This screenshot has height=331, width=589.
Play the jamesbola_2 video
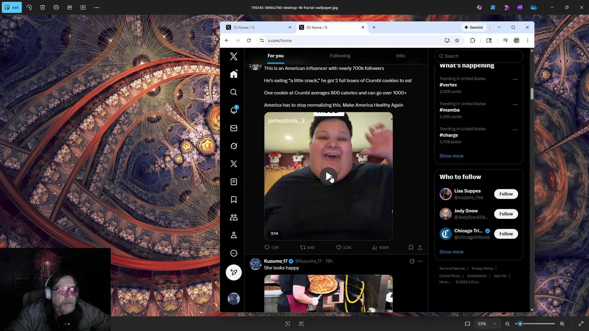329,176
